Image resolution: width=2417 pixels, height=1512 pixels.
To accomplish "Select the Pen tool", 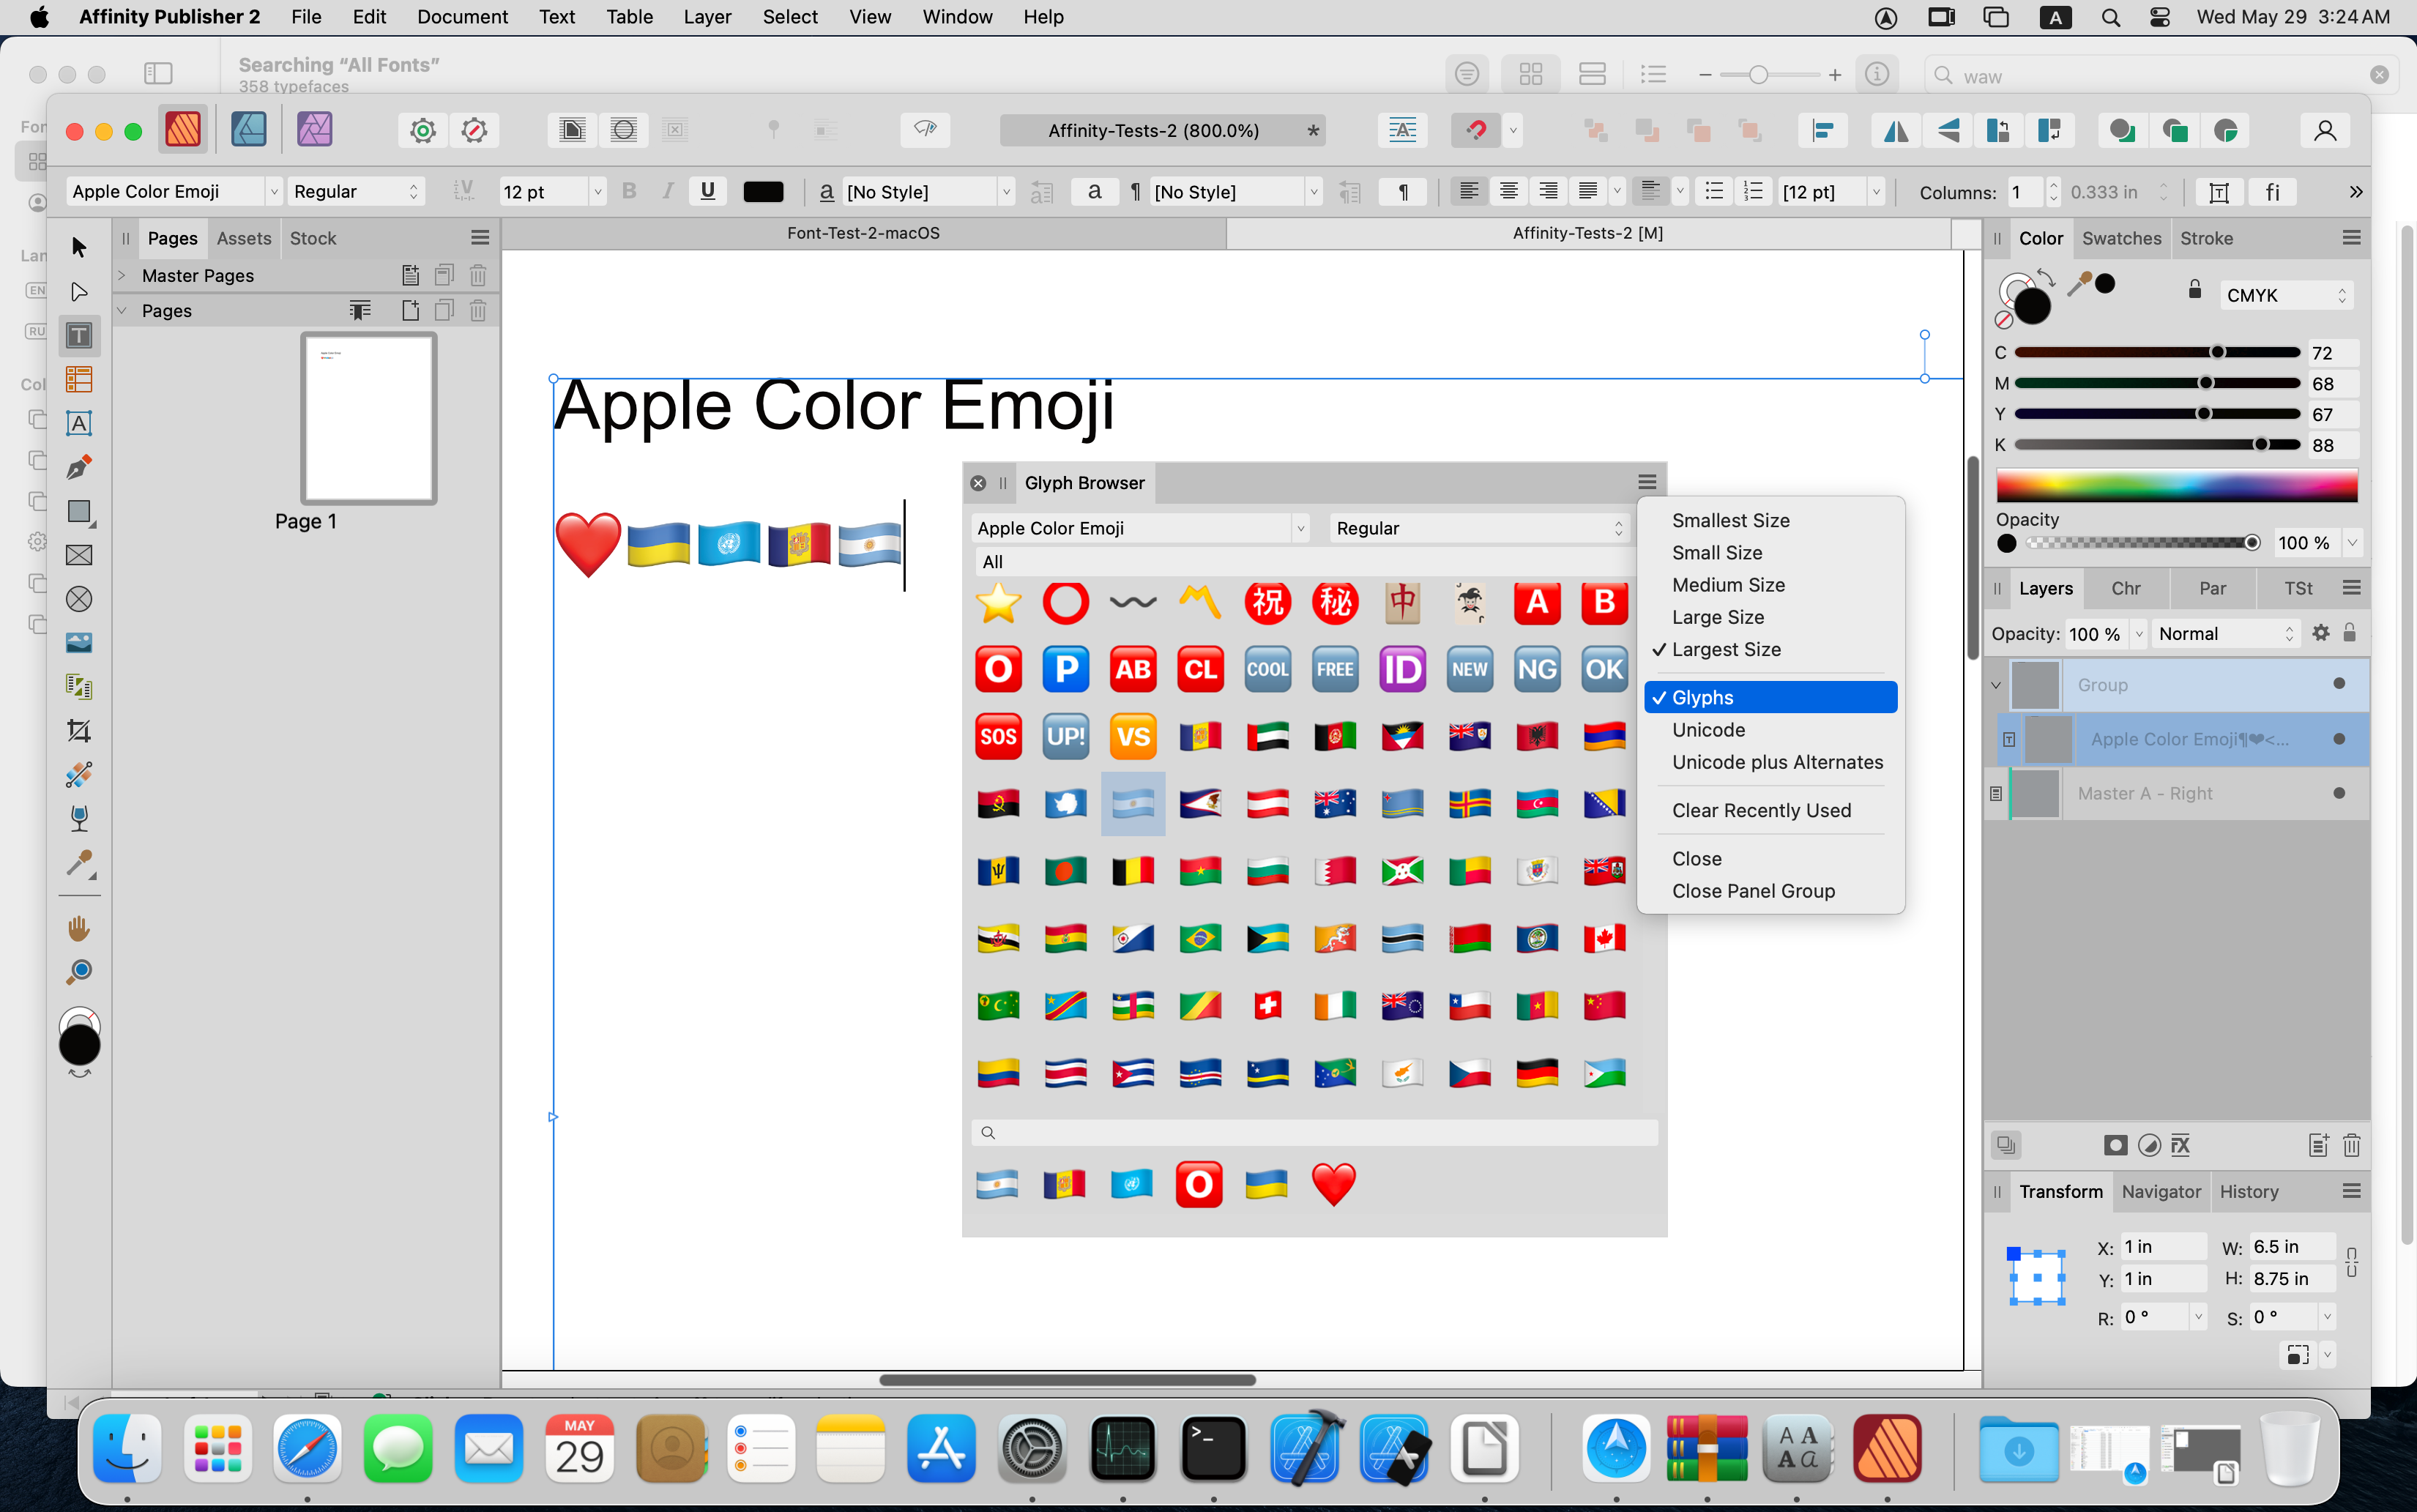I will [x=78, y=467].
